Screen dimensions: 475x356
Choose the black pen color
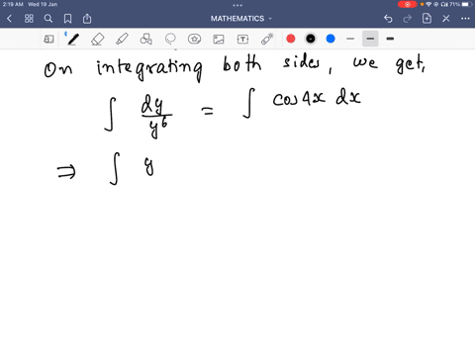tap(311, 39)
